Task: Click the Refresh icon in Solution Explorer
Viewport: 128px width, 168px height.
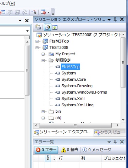Action: [55, 27]
